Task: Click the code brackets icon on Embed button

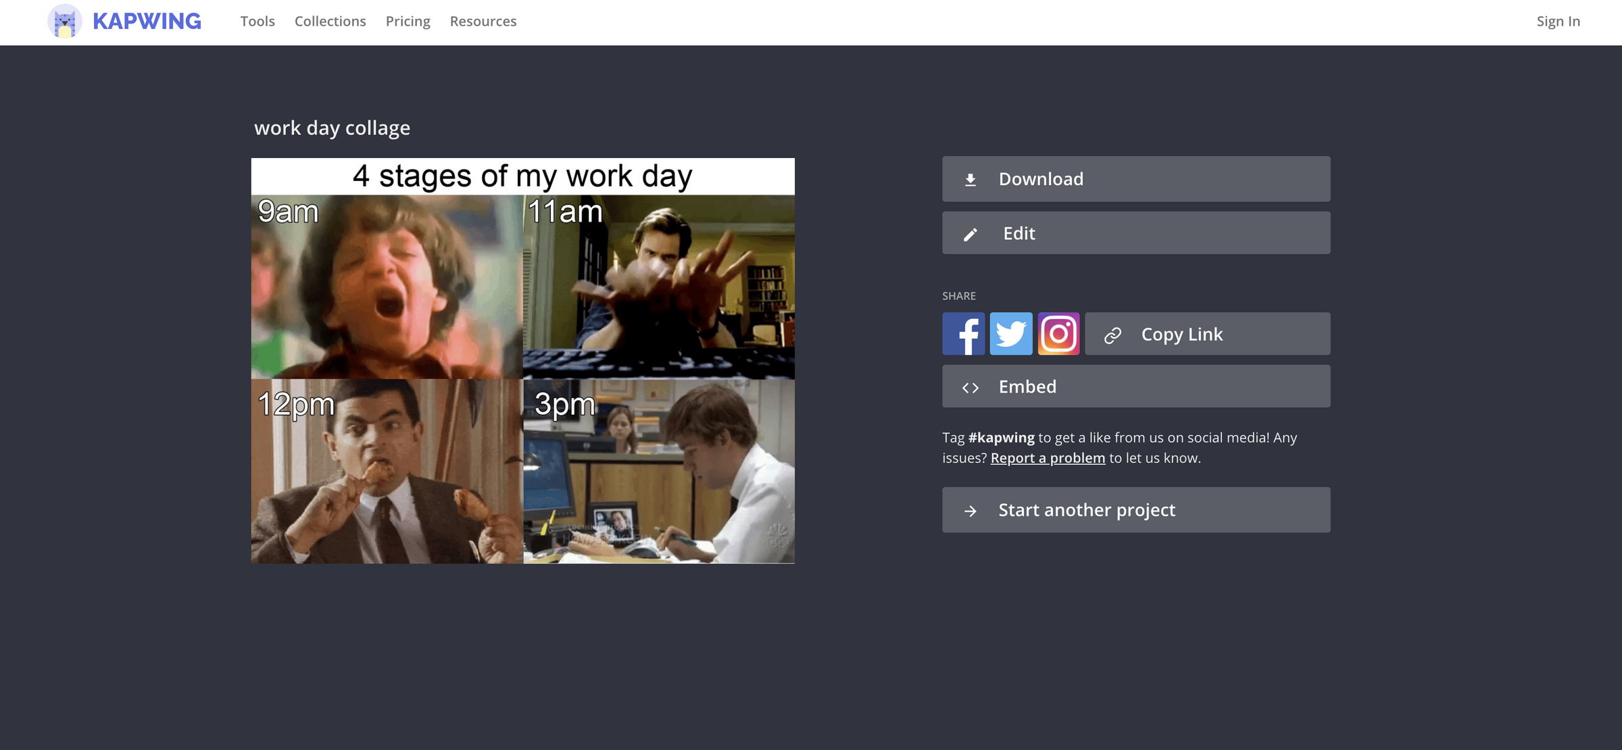Action: (x=970, y=386)
